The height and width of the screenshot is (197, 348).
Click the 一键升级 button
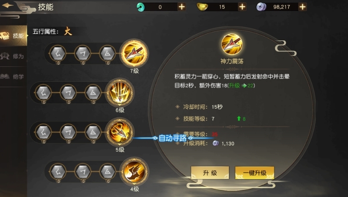[254, 173]
